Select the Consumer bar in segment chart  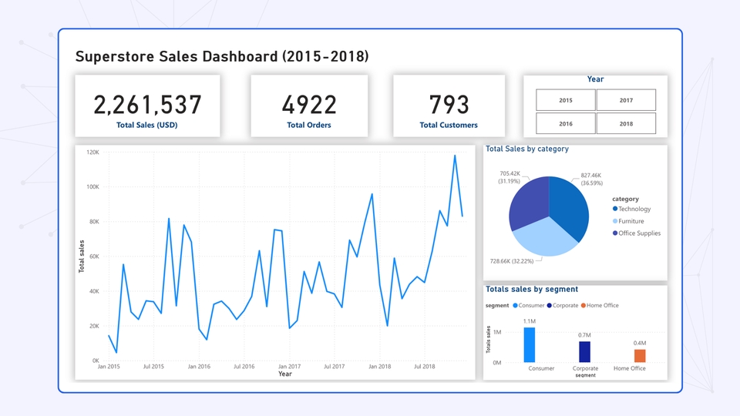point(530,345)
